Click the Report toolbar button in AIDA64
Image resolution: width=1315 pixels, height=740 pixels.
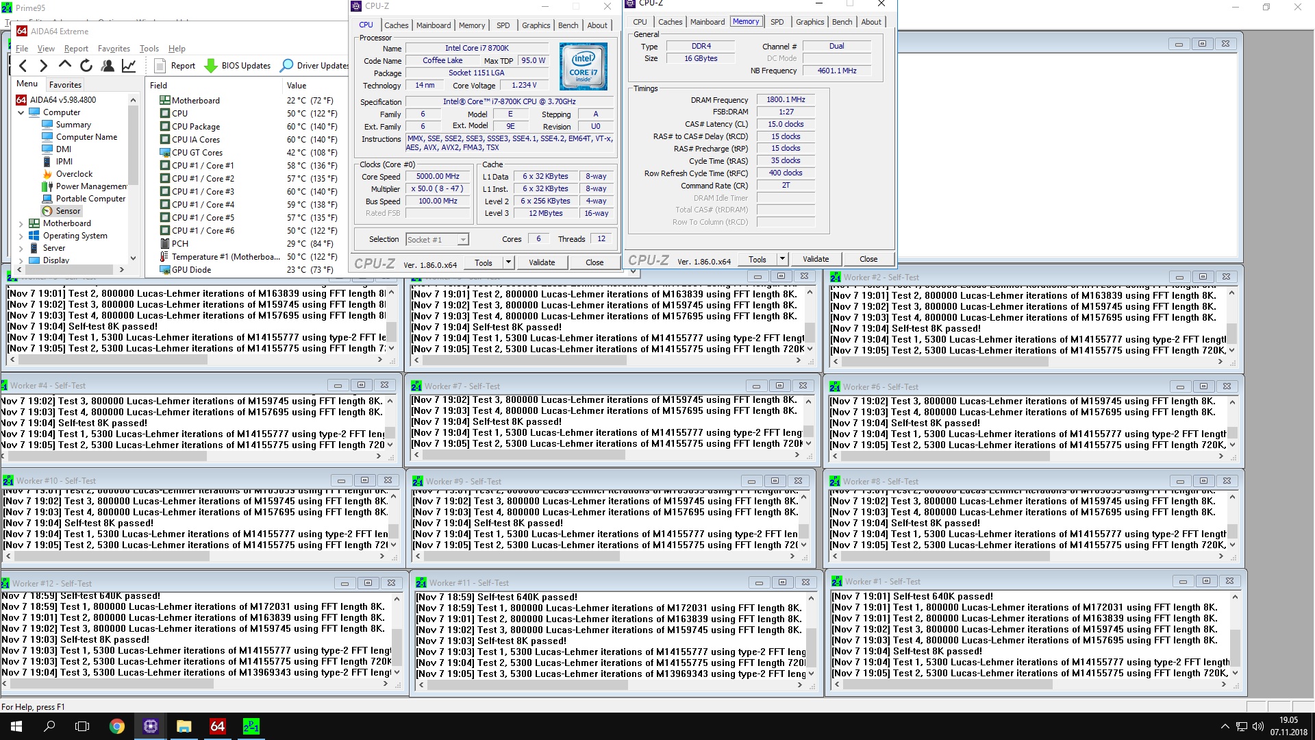(x=175, y=66)
